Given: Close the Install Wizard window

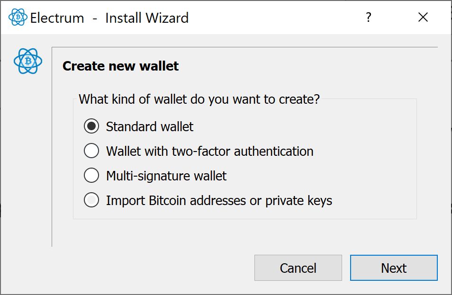Looking at the screenshot, I should pos(423,18).
